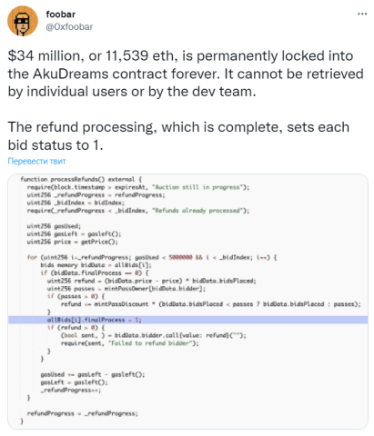Viewport: 374px width, 436px height.
Task: Click the for-loop line with 5000000 gas limit
Action: pos(152,257)
